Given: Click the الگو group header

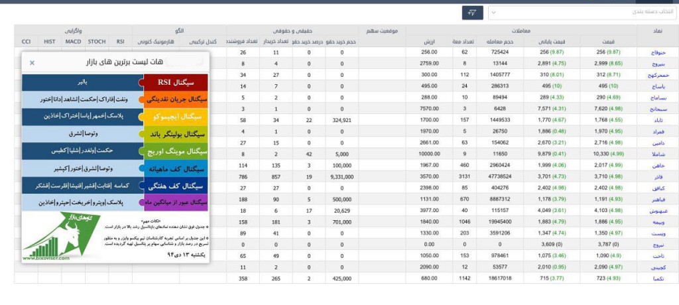Looking at the screenshot, I should [x=179, y=30].
